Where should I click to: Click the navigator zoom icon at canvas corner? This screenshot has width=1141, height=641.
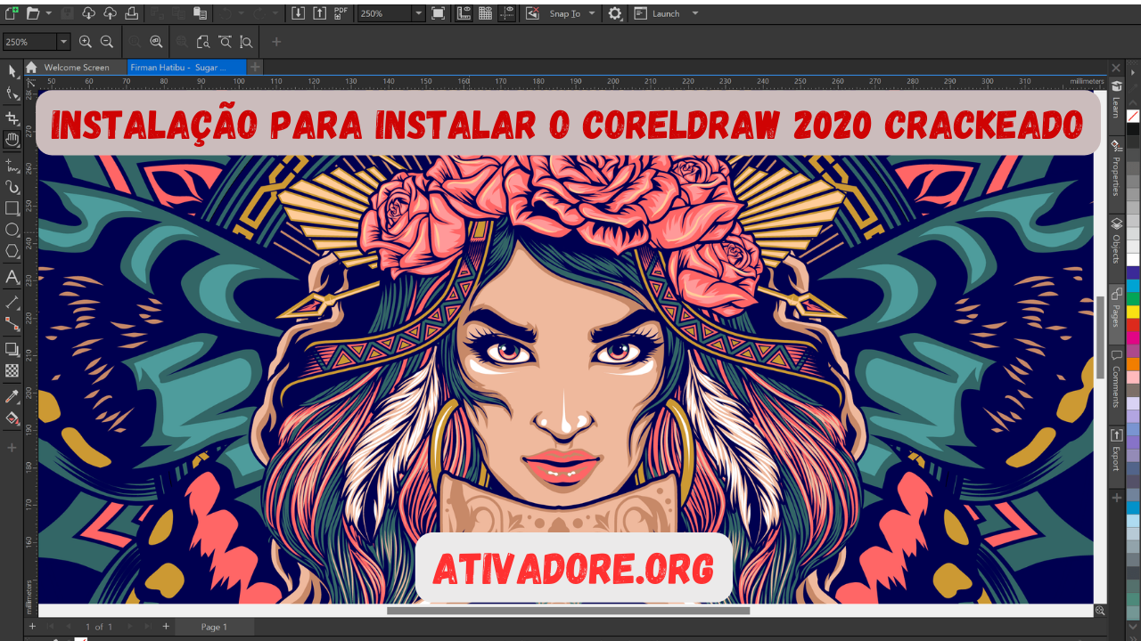coord(1100,611)
